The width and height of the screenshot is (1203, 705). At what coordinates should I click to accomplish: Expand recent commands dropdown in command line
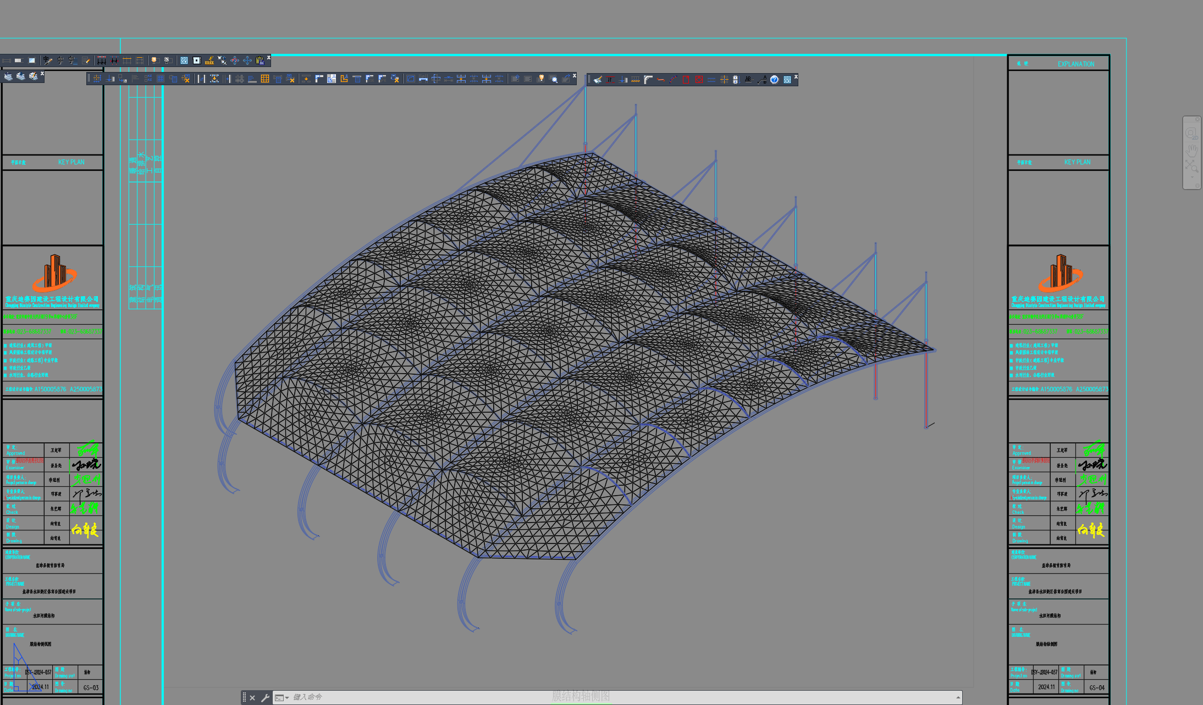(x=286, y=698)
